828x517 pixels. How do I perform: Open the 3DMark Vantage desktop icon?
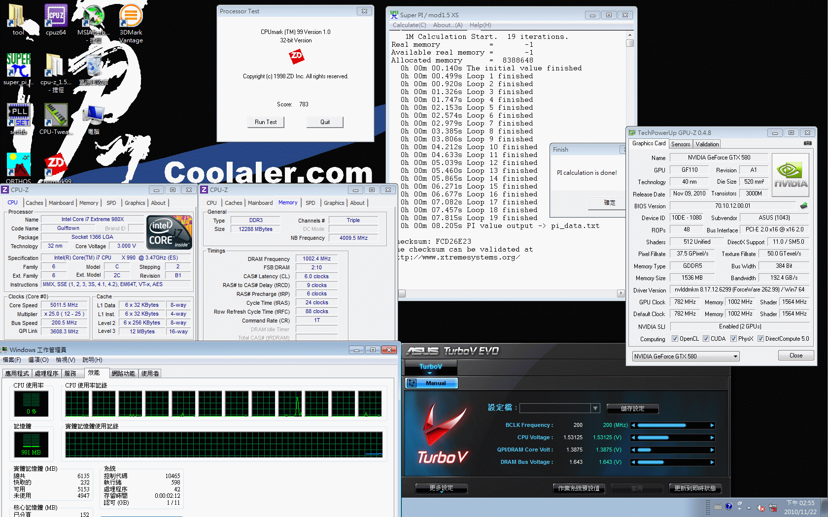coord(131,23)
